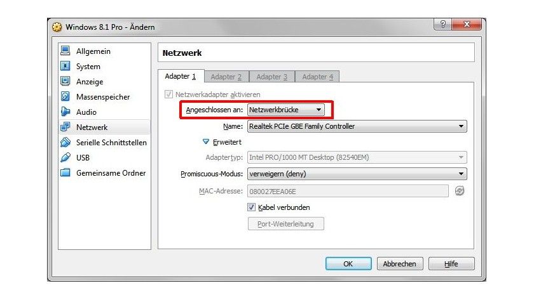Click the title bar question mark help button
Screen dimensions: 534x300
tap(442, 24)
